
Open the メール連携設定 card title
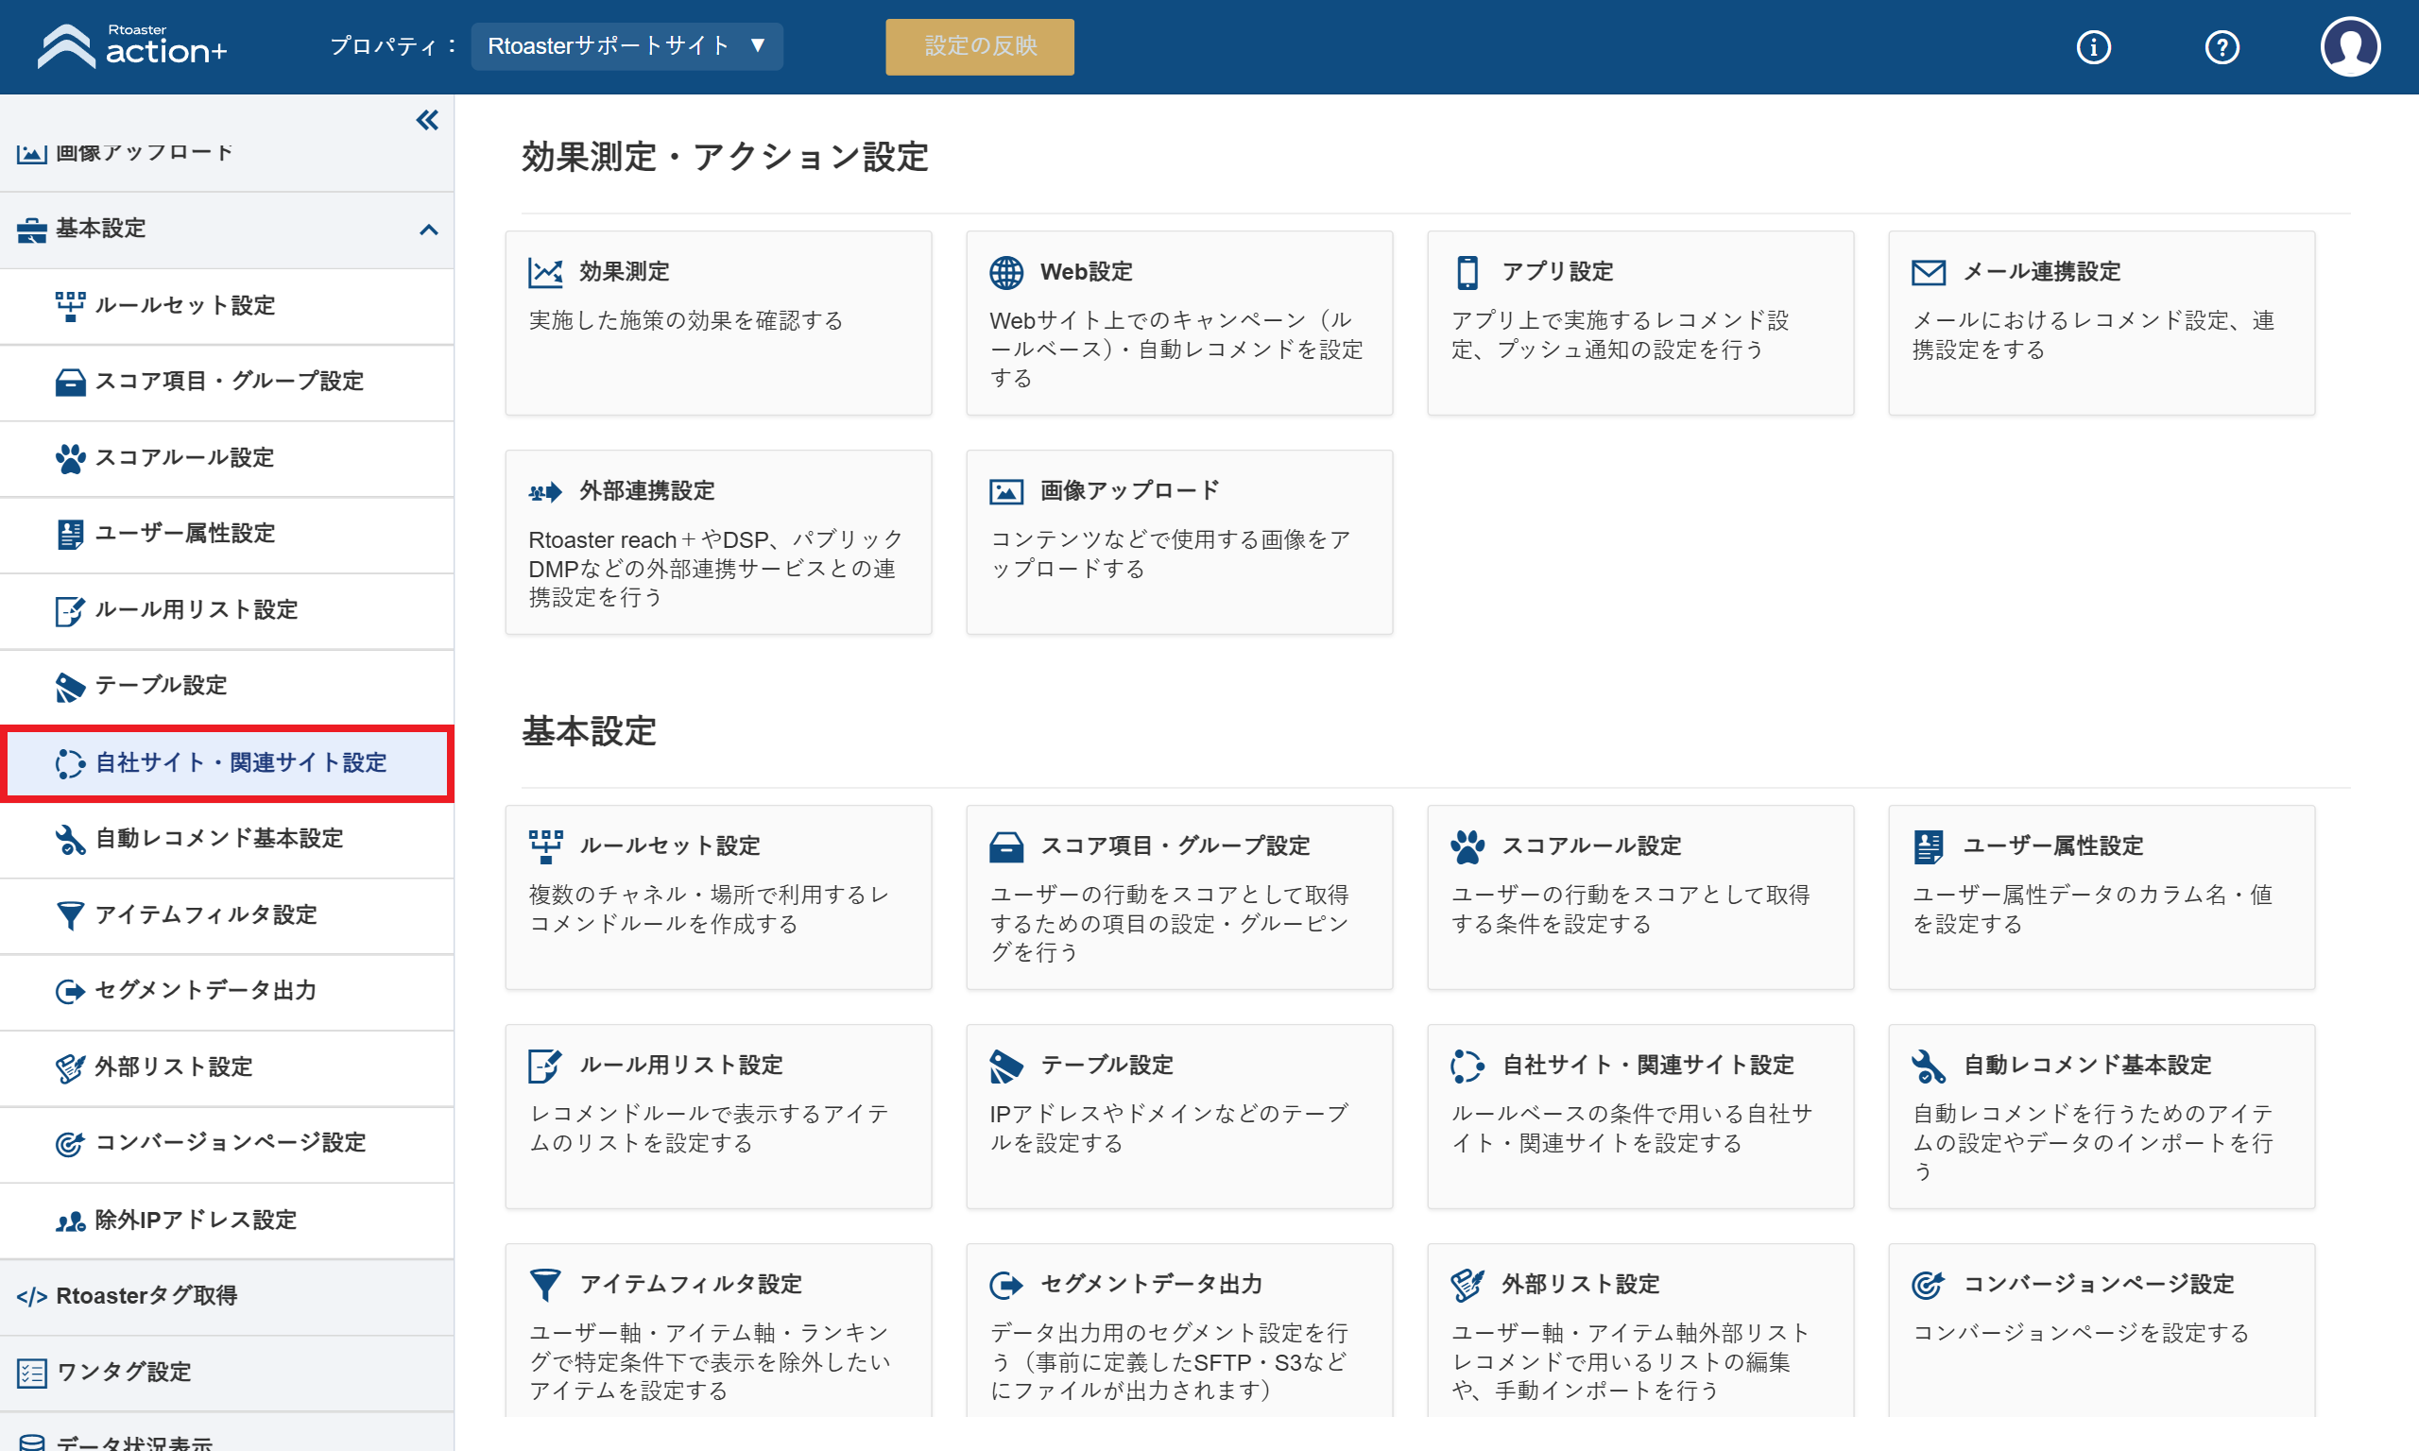2041,272
